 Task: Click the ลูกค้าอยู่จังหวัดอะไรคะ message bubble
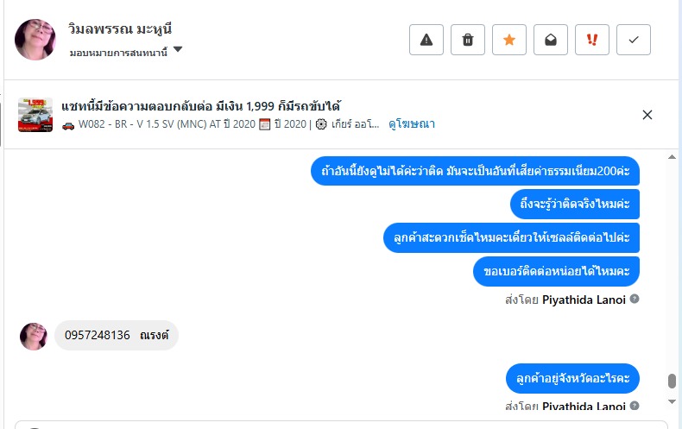572,378
